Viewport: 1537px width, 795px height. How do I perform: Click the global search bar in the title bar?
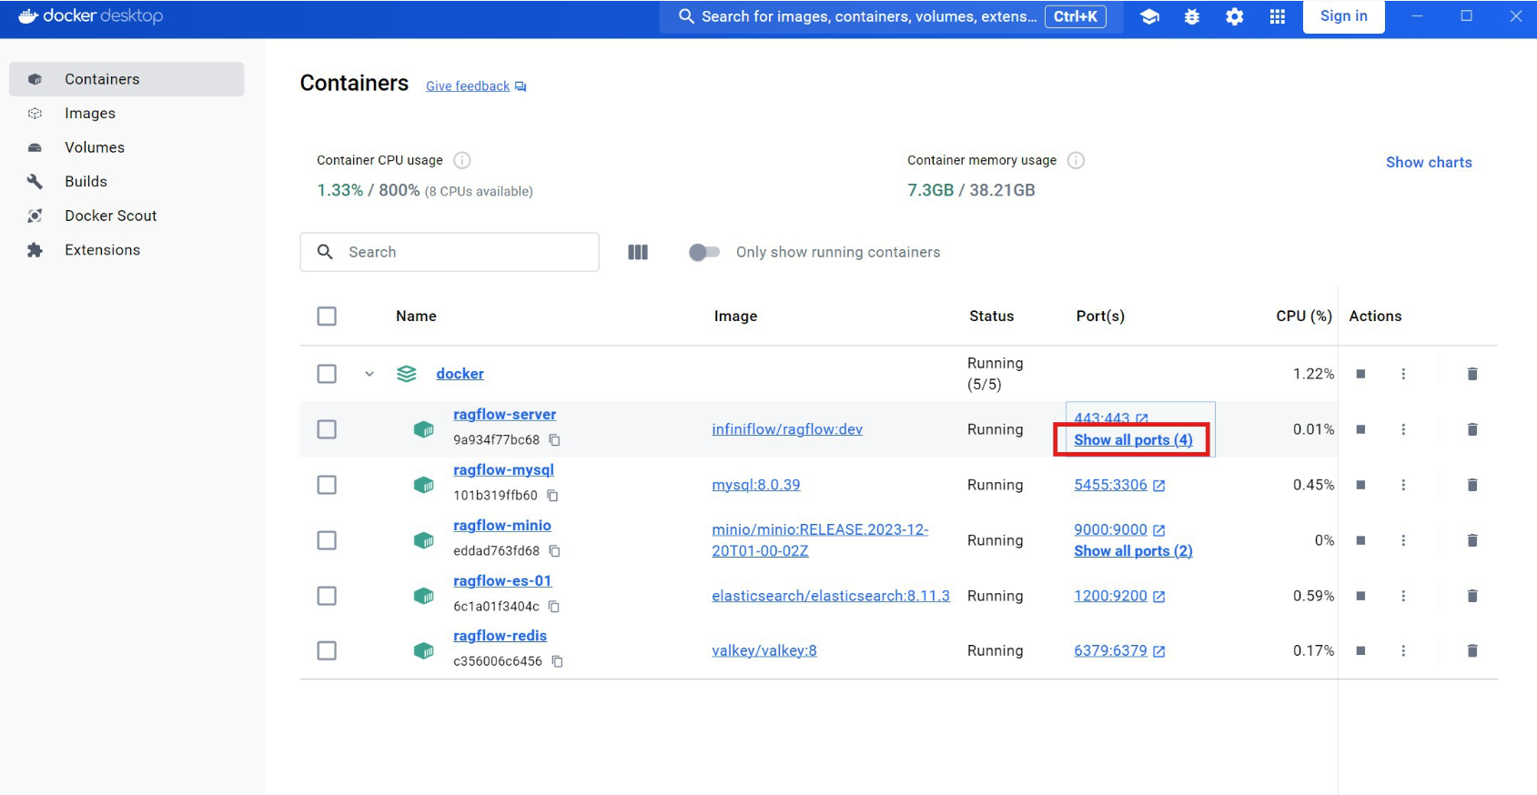click(891, 16)
